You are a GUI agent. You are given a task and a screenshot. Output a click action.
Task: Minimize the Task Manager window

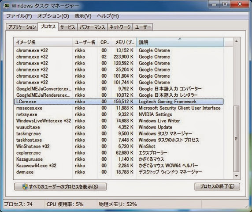(214, 4)
